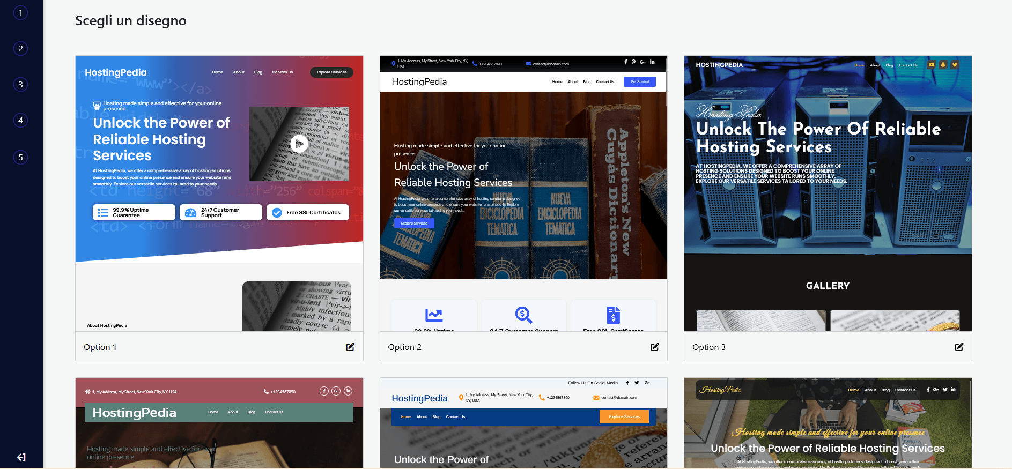
Task: Select the Option 2 design thumbnail
Action: 523,193
